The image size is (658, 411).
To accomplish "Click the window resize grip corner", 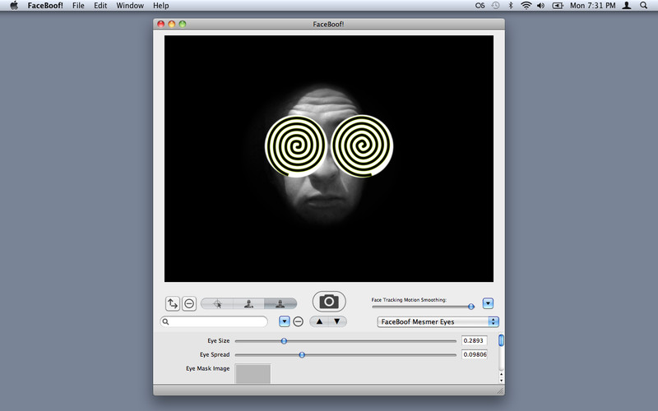I will pos(500,391).
